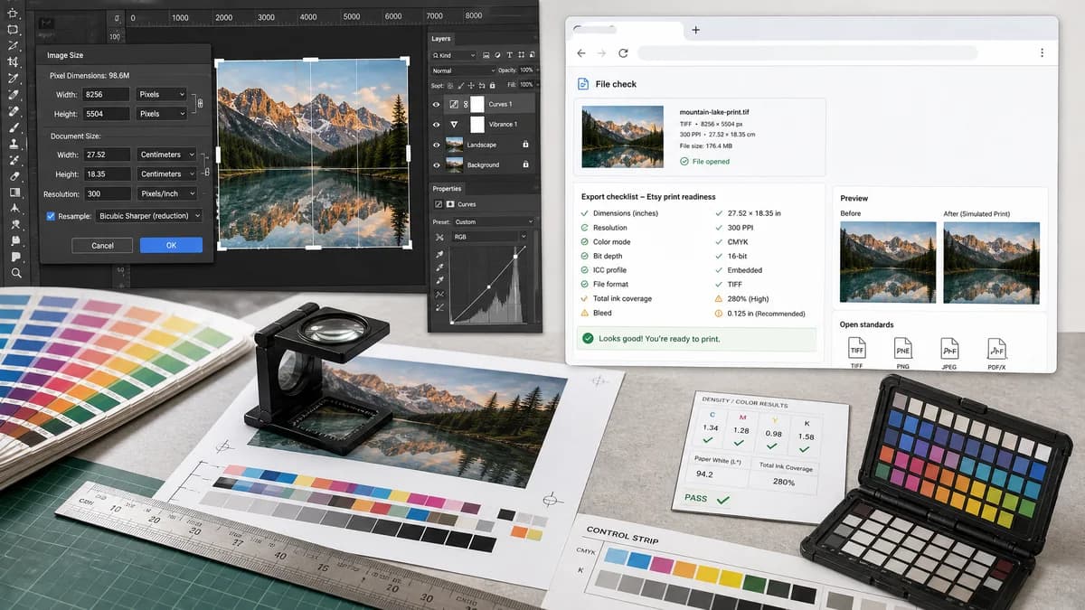Viewport: 1085px width, 610px height.
Task: Click the browser reload icon
Action: pyautogui.click(x=623, y=53)
